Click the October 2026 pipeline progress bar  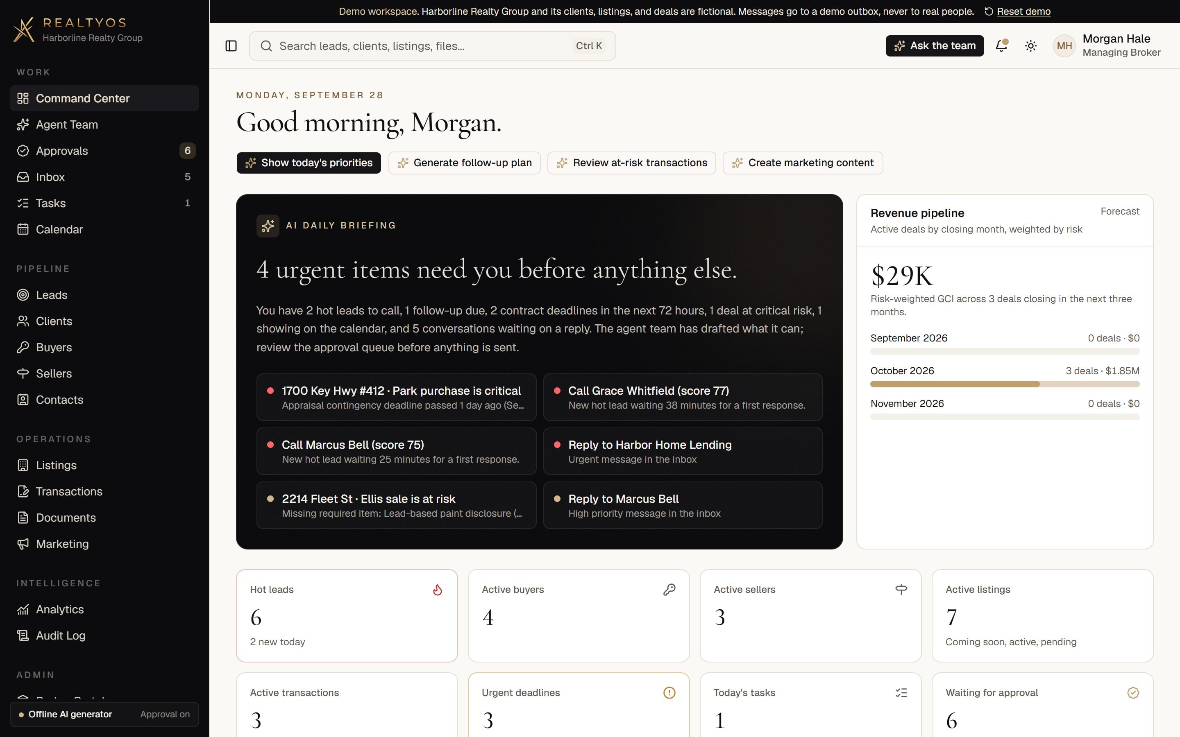click(1005, 384)
